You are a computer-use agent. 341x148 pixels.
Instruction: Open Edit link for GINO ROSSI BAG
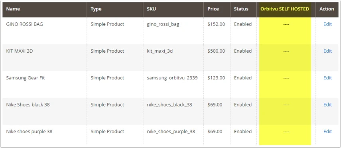pyautogui.click(x=327, y=24)
